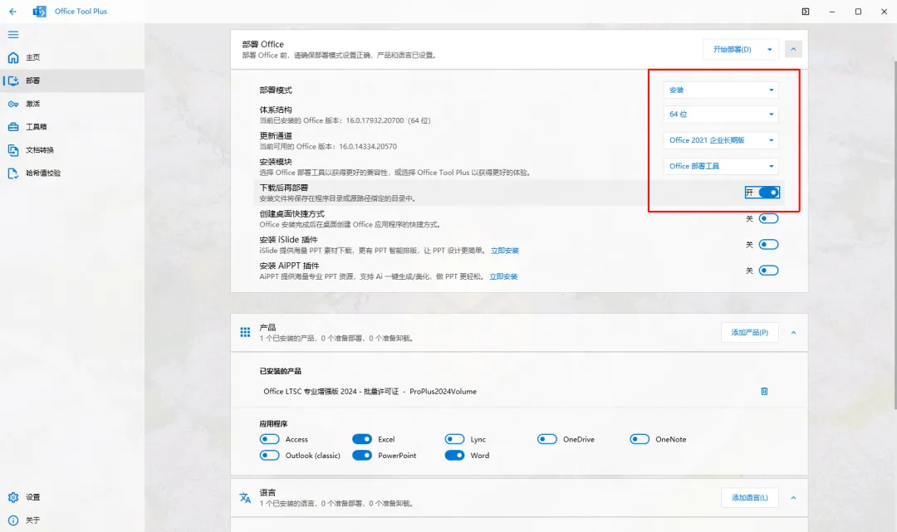Disable the Word application switch
Screen dimensions: 897x532
click(x=455, y=456)
